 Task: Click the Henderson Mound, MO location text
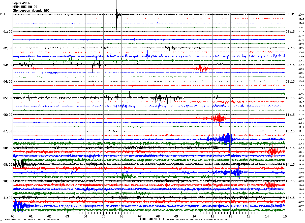click(x=31, y=11)
